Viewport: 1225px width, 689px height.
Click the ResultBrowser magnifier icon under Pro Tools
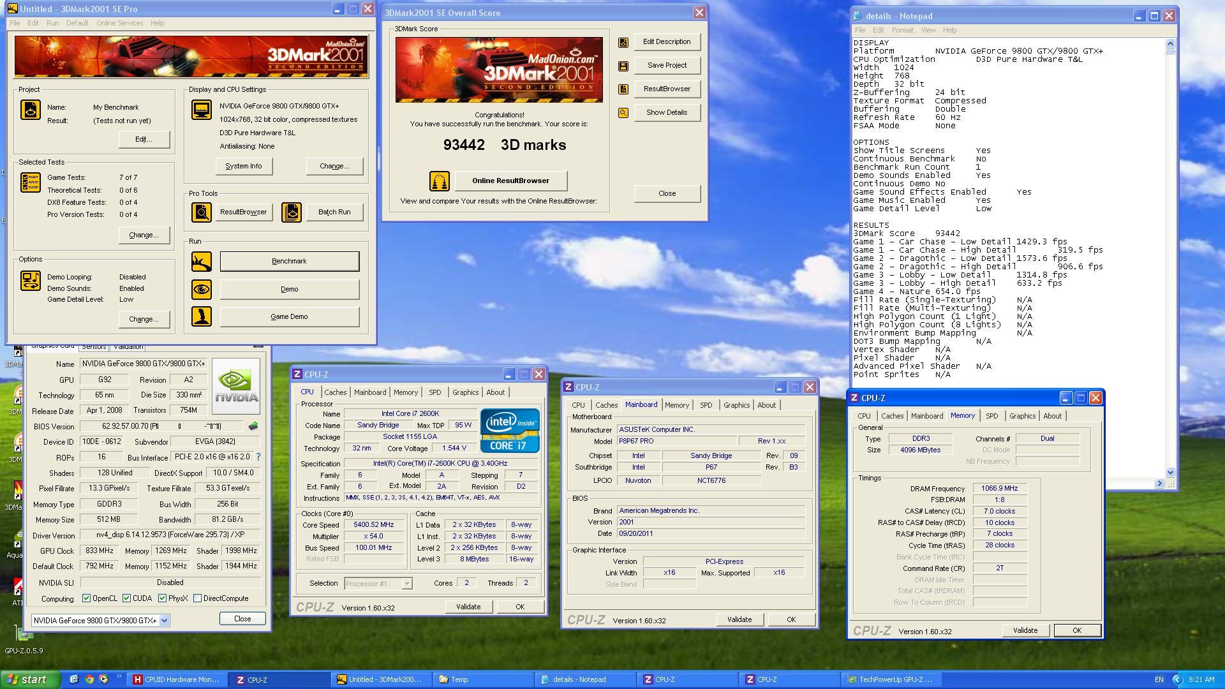202,212
